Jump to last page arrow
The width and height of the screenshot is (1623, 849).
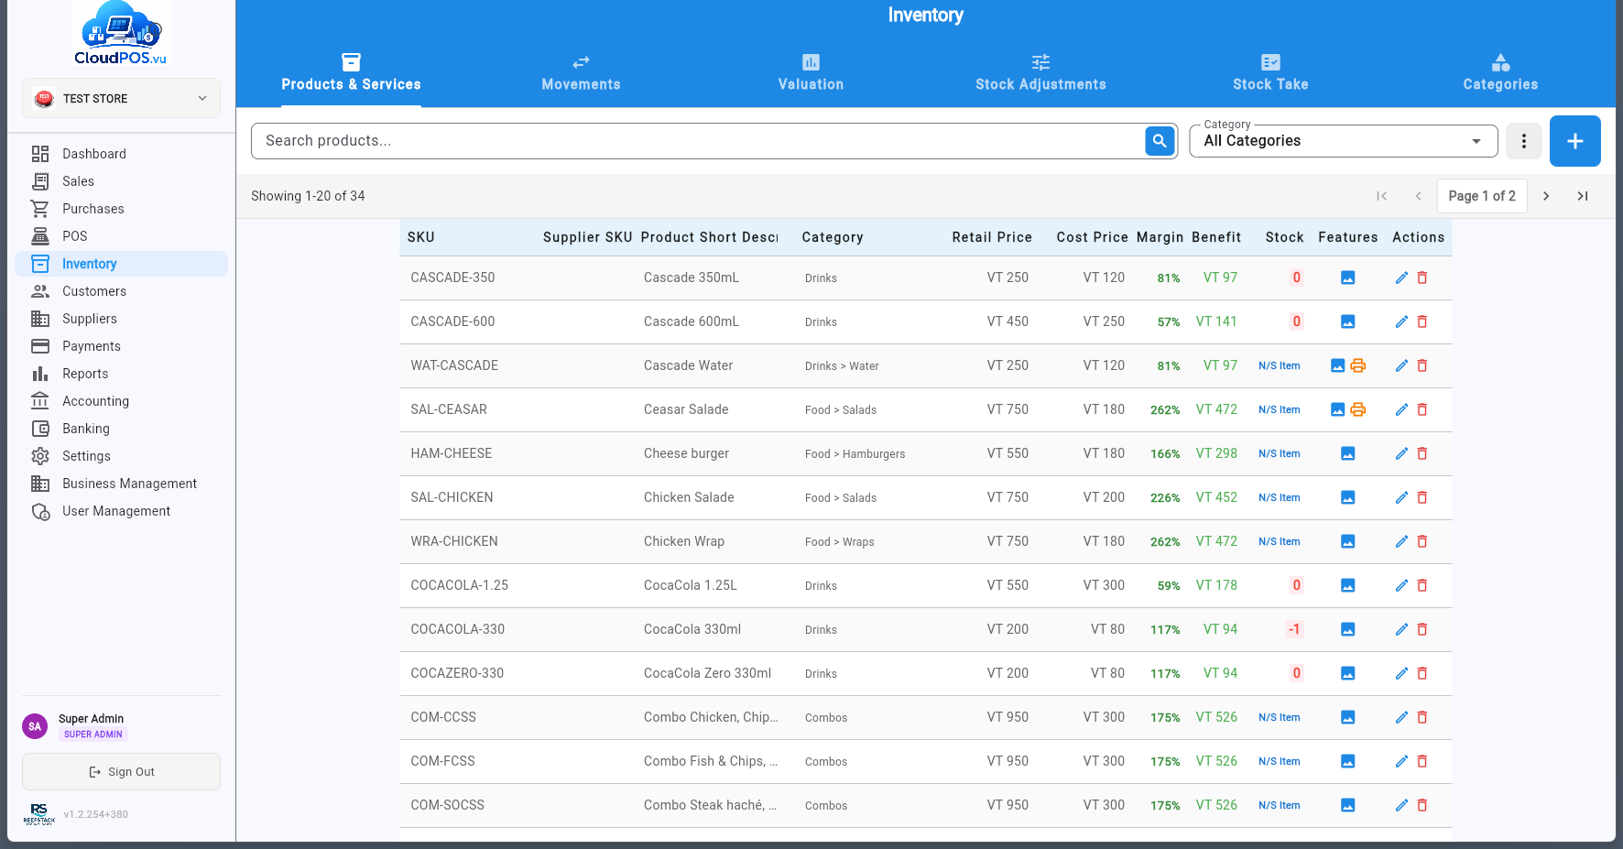click(x=1582, y=196)
